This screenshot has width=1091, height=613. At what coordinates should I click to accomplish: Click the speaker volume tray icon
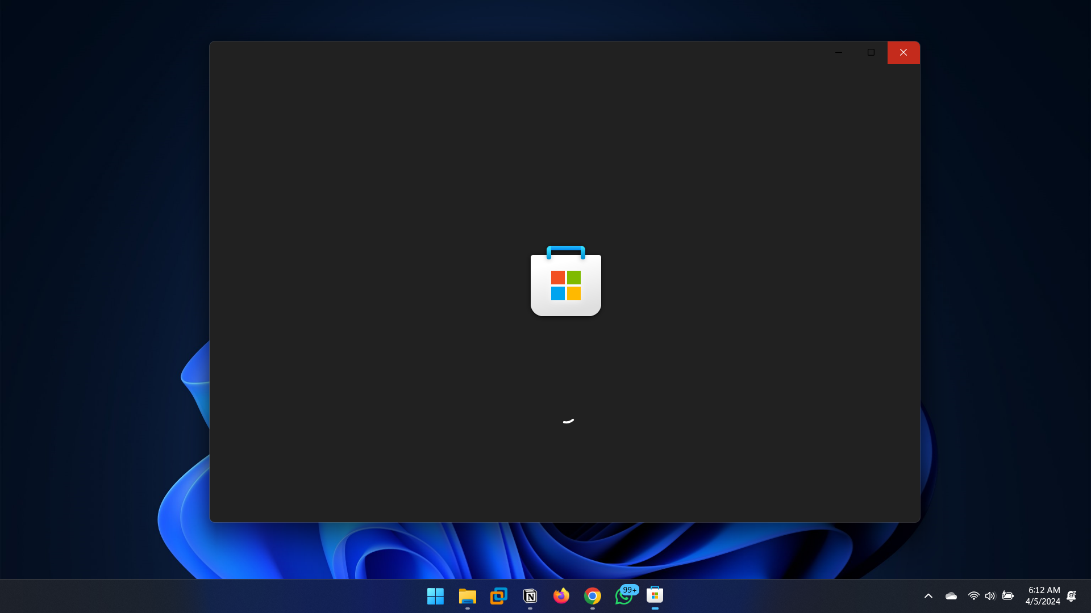point(990,596)
